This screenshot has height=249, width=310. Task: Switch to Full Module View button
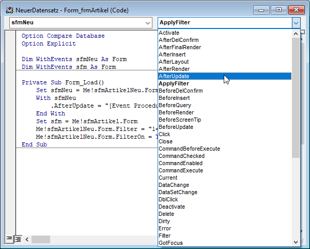[18, 239]
